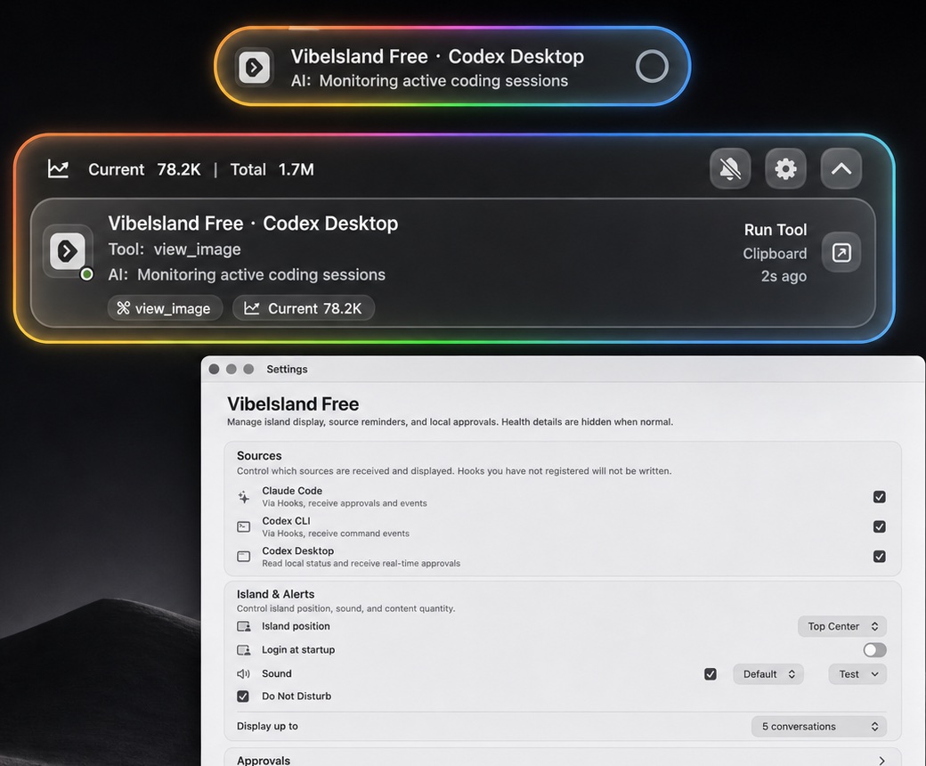Screen dimensions: 926x766
Task: Click the Settings window zoom button
Action: tap(248, 369)
